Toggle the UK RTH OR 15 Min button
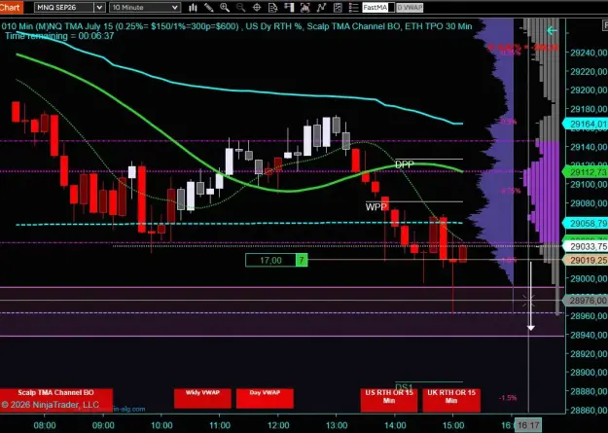Image resolution: width=608 pixels, height=433 pixels. [451, 400]
